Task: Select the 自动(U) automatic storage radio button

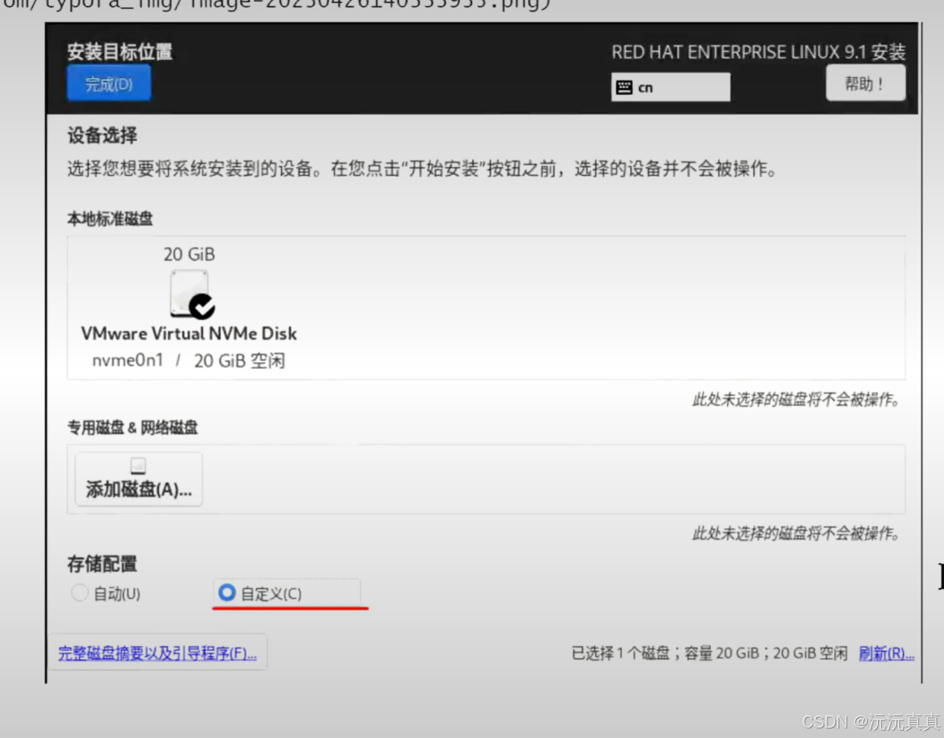Action: [79, 592]
